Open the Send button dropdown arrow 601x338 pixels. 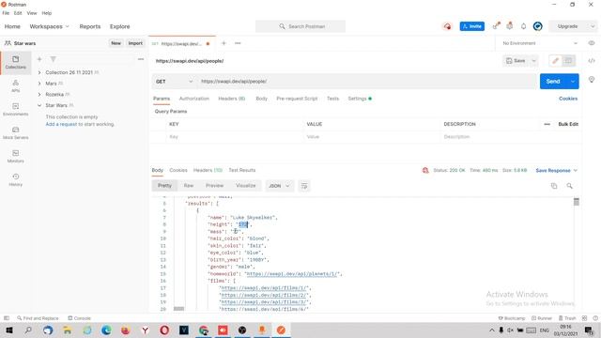pyautogui.click(x=573, y=82)
